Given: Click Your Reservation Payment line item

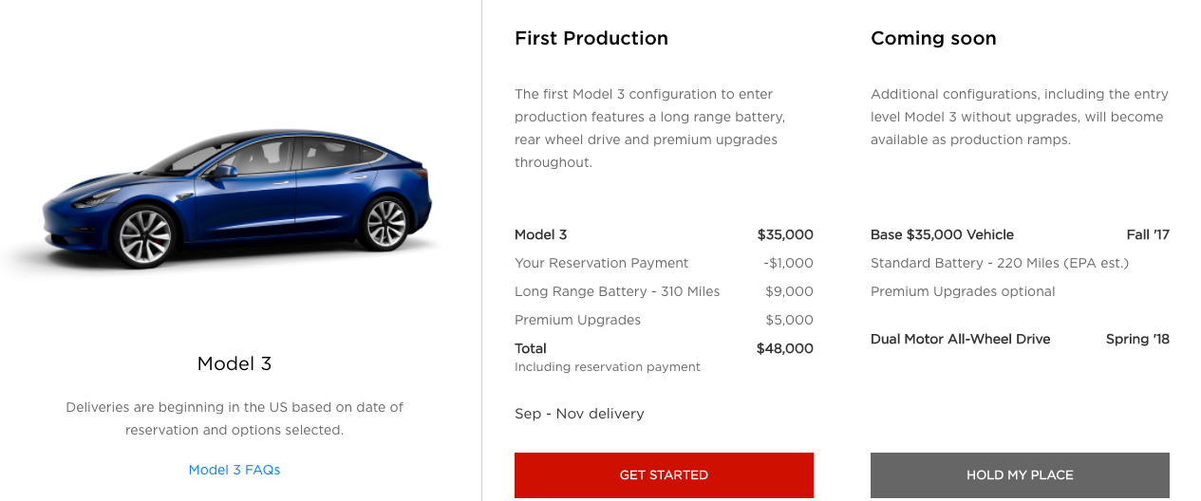Looking at the screenshot, I should pos(602,263).
